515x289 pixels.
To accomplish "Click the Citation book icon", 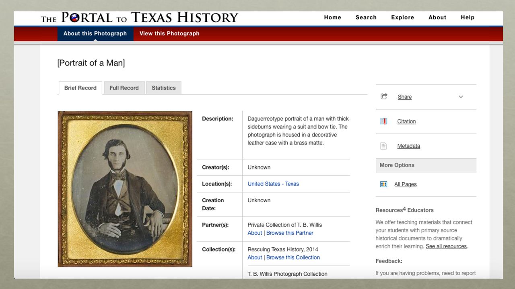I will pyautogui.click(x=383, y=121).
